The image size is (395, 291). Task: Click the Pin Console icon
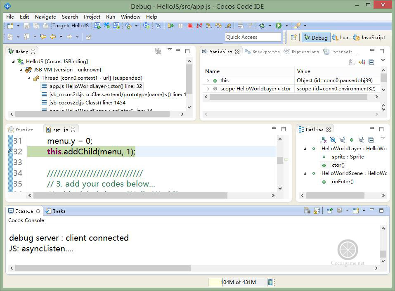pyautogui.click(x=330, y=211)
